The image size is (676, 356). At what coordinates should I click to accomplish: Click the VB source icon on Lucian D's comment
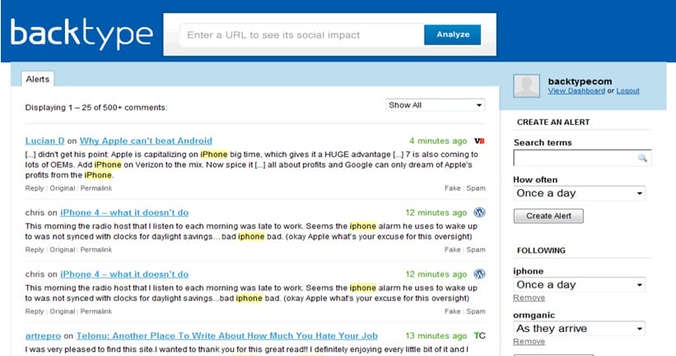point(480,141)
